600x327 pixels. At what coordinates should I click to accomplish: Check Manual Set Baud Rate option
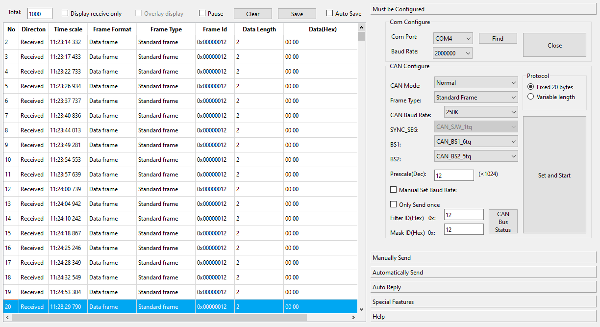394,190
